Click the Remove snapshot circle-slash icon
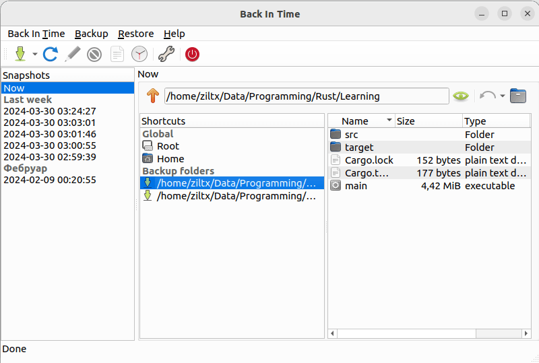539x363 pixels. 94,54
